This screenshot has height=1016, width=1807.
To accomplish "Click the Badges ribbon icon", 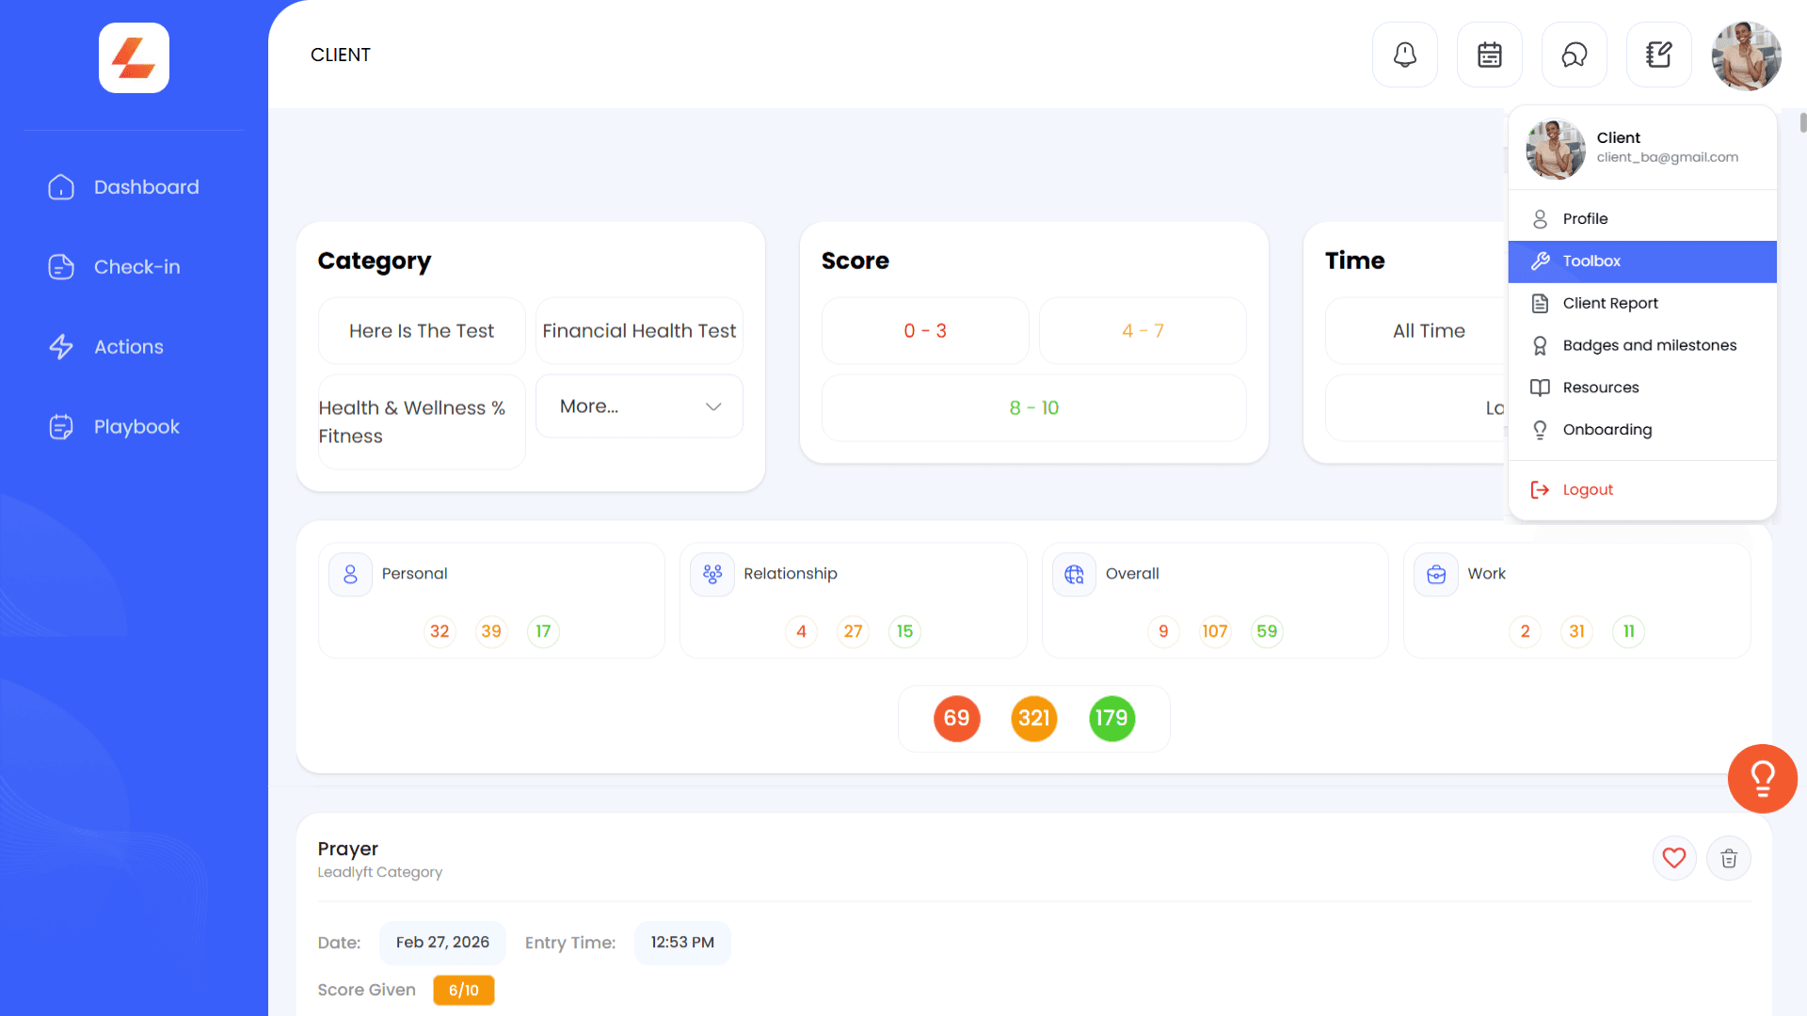I will 1540,345.
